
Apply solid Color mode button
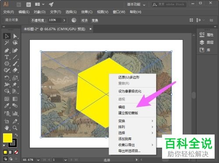pyautogui.click(x=5, y=152)
